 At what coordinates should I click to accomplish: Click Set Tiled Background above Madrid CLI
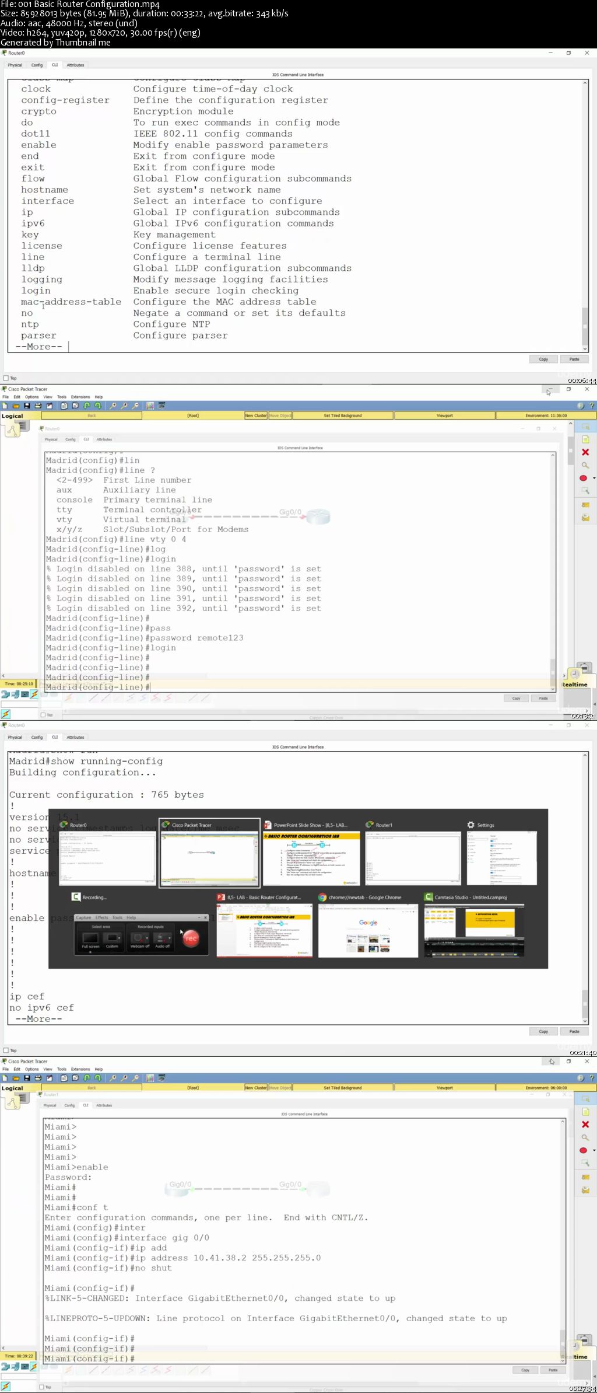(343, 416)
